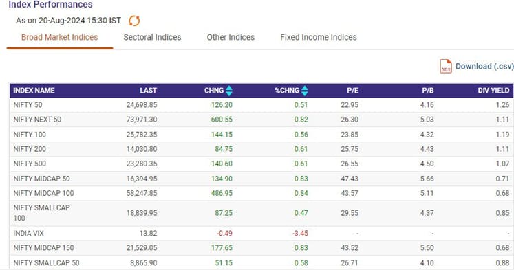
Task: Click INDIA VIX percent change -3.45
Action: tap(300, 234)
